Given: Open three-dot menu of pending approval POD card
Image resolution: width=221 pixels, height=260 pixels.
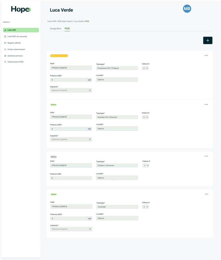Looking at the screenshot, I should click(x=206, y=55).
